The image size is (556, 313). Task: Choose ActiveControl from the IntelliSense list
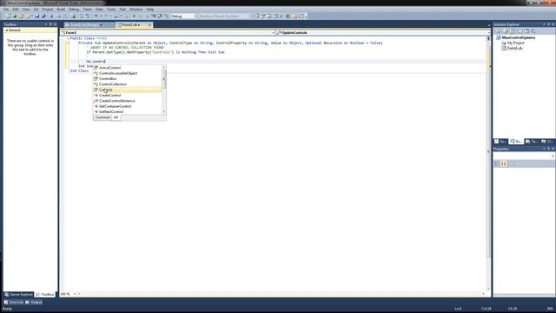pyautogui.click(x=110, y=68)
